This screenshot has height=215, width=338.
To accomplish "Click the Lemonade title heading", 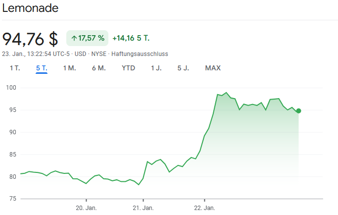I will [30, 8].
